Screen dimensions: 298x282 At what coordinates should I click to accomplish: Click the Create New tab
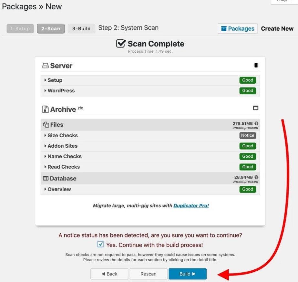tap(277, 28)
